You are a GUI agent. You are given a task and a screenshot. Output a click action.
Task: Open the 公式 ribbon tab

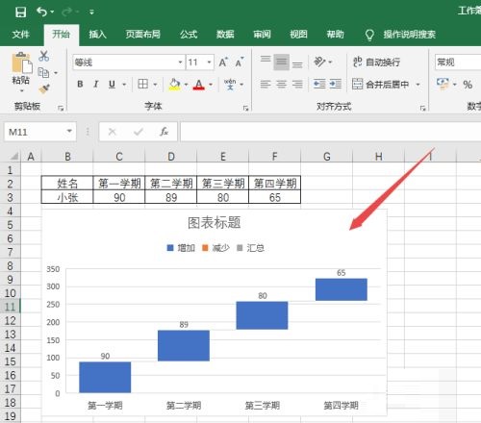pos(189,35)
